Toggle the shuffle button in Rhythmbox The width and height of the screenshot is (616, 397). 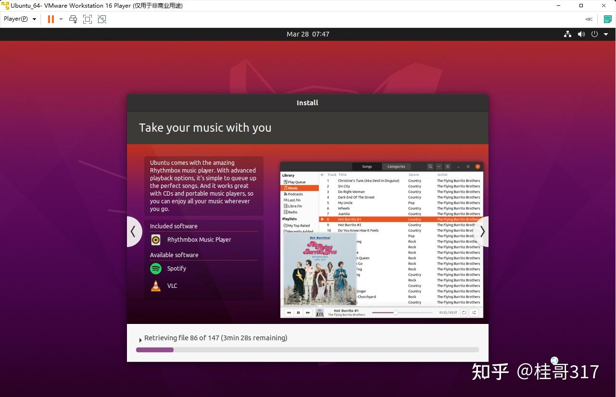(x=474, y=312)
